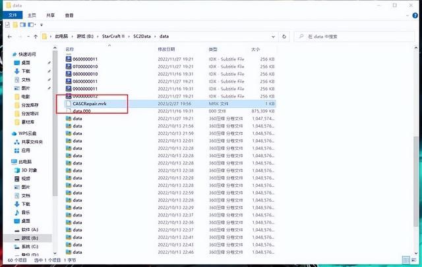422x267 pixels.
Task: Refresh the folder with the refresh button
Action: [x=284, y=36]
